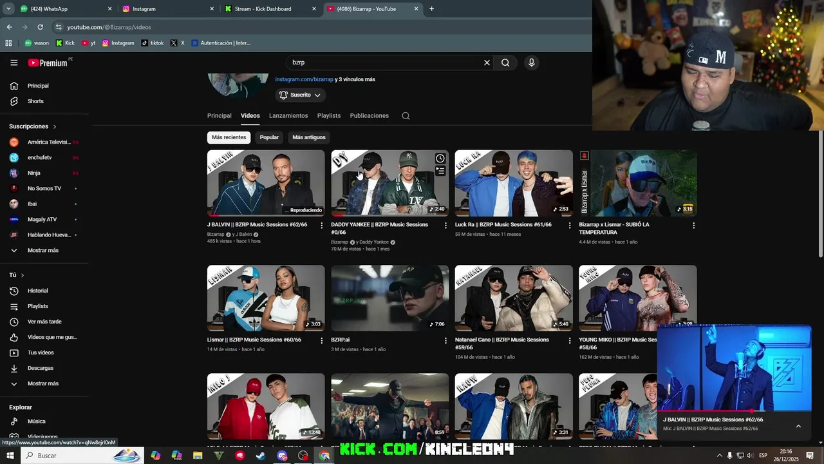
Task: Open options for BZRP.ai video
Action: click(x=445, y=341)
